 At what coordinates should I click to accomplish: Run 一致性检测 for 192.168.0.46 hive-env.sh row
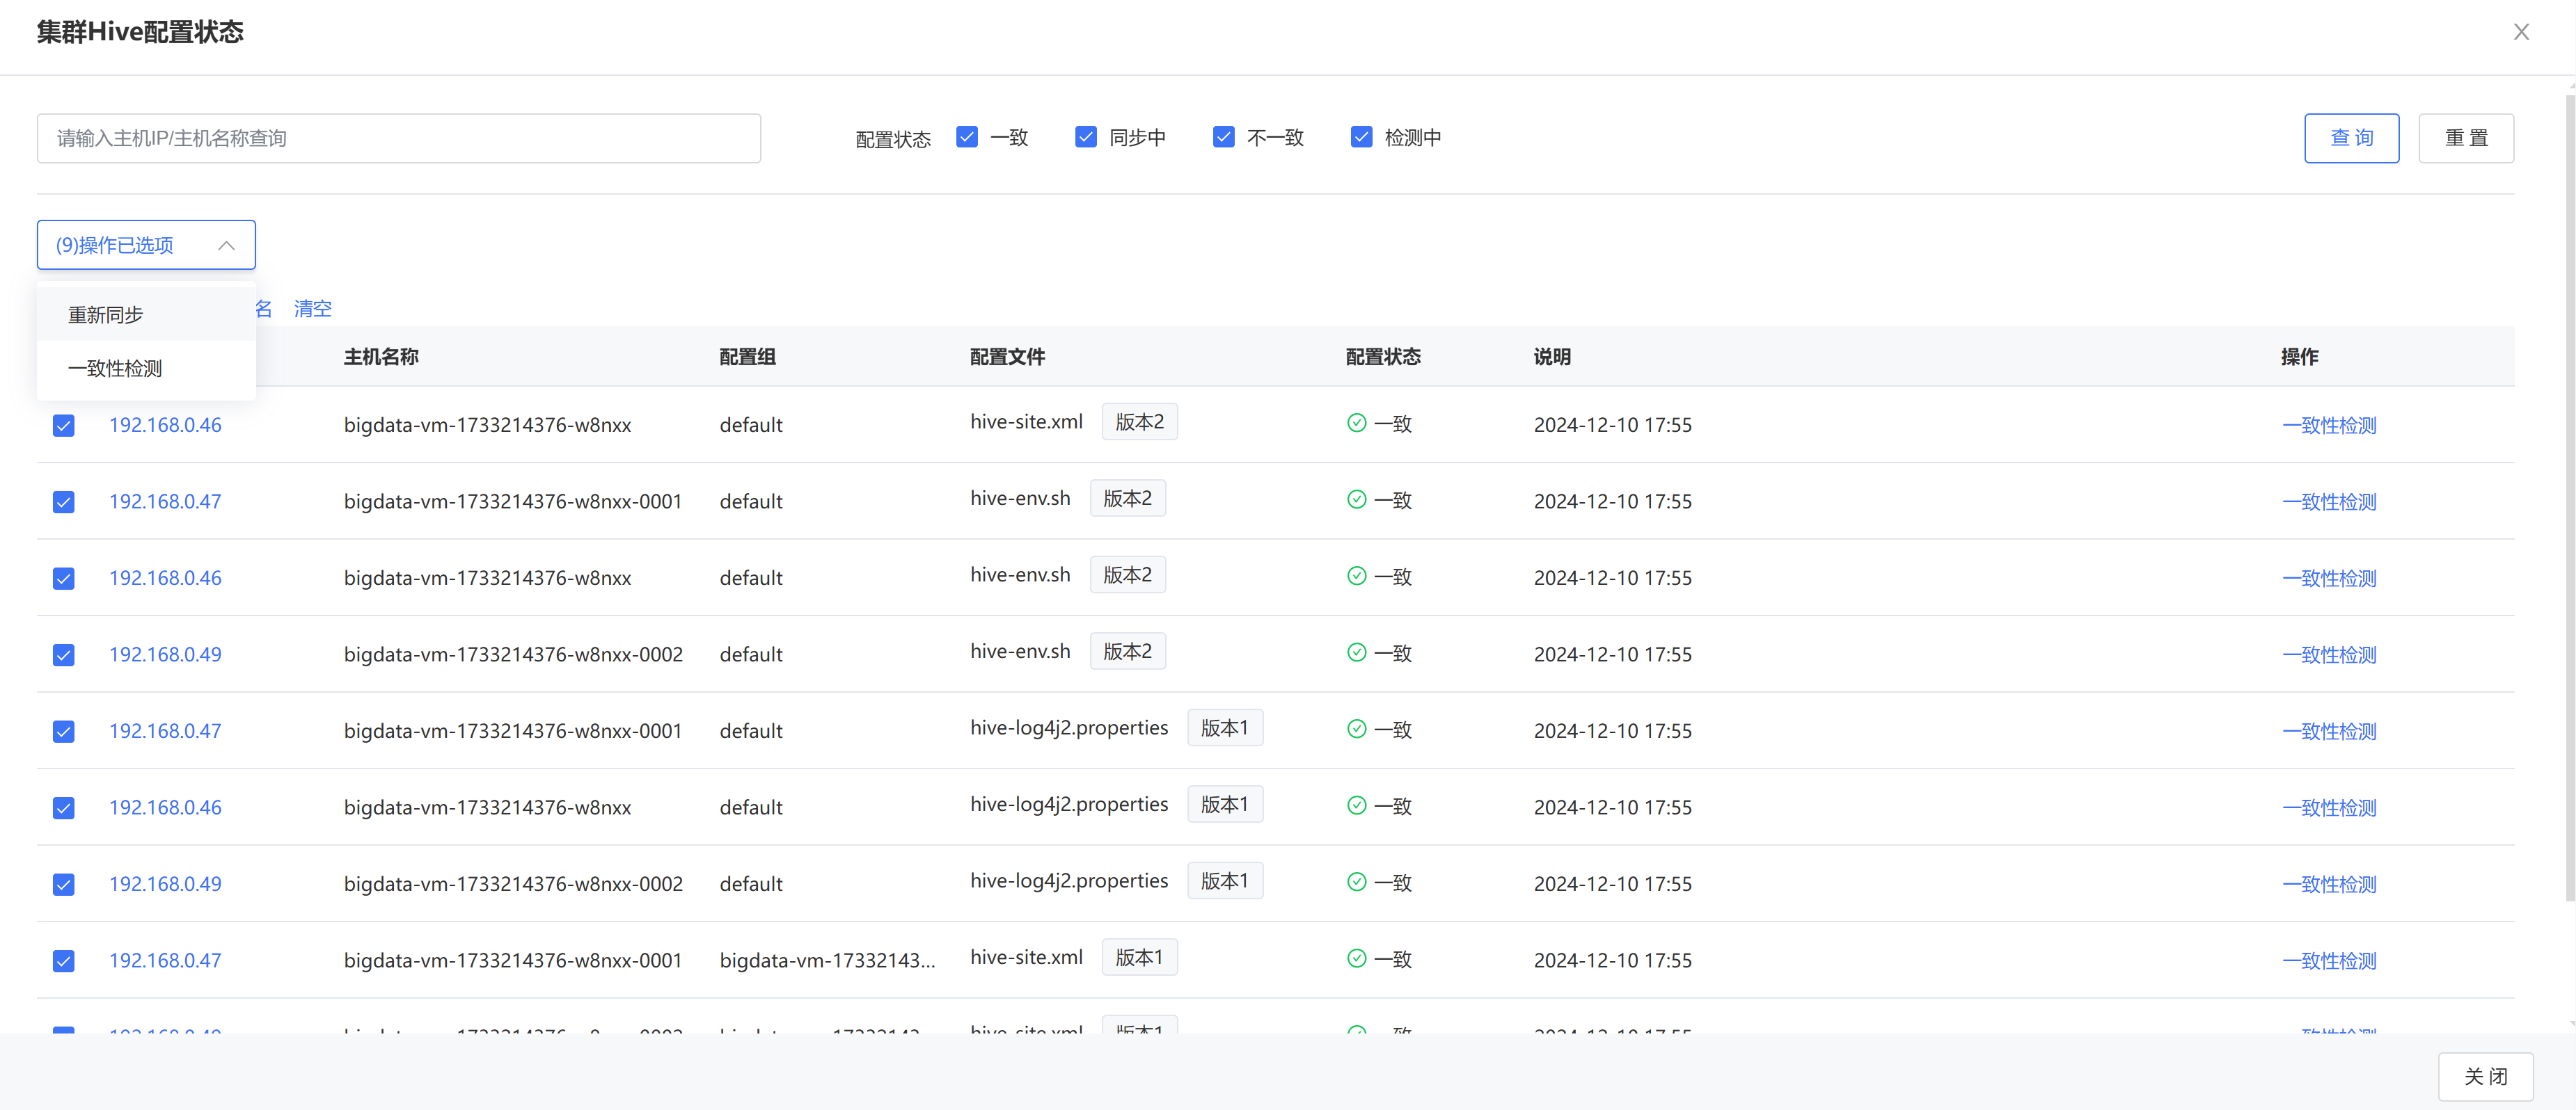(2329, 577)
